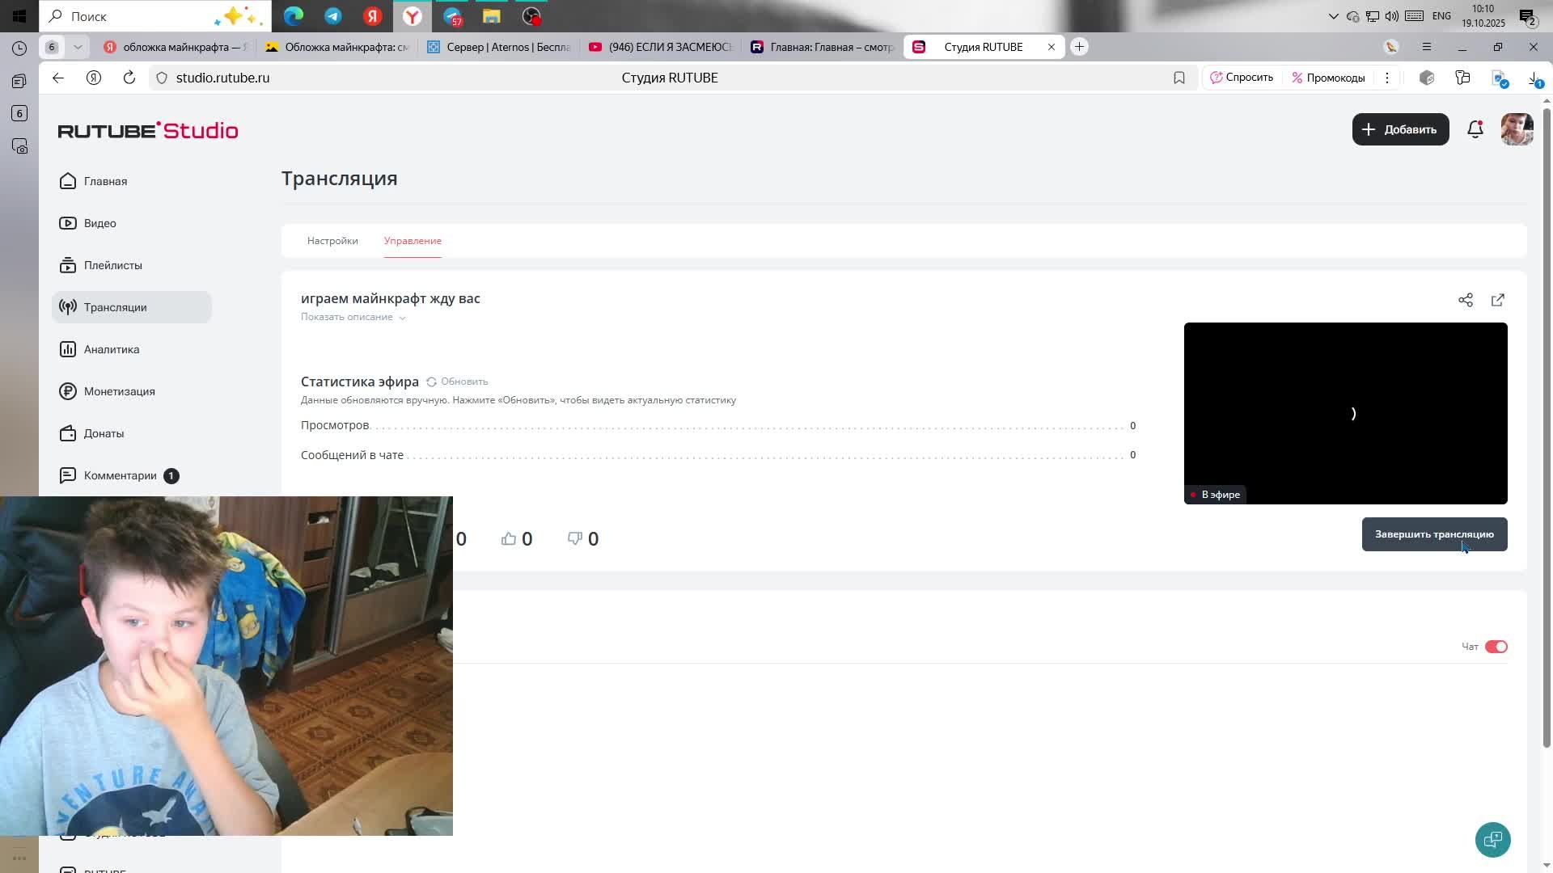Open Комментарии in the sidebar
This screenshot has width=1553, height=873.
coord(120,475)
